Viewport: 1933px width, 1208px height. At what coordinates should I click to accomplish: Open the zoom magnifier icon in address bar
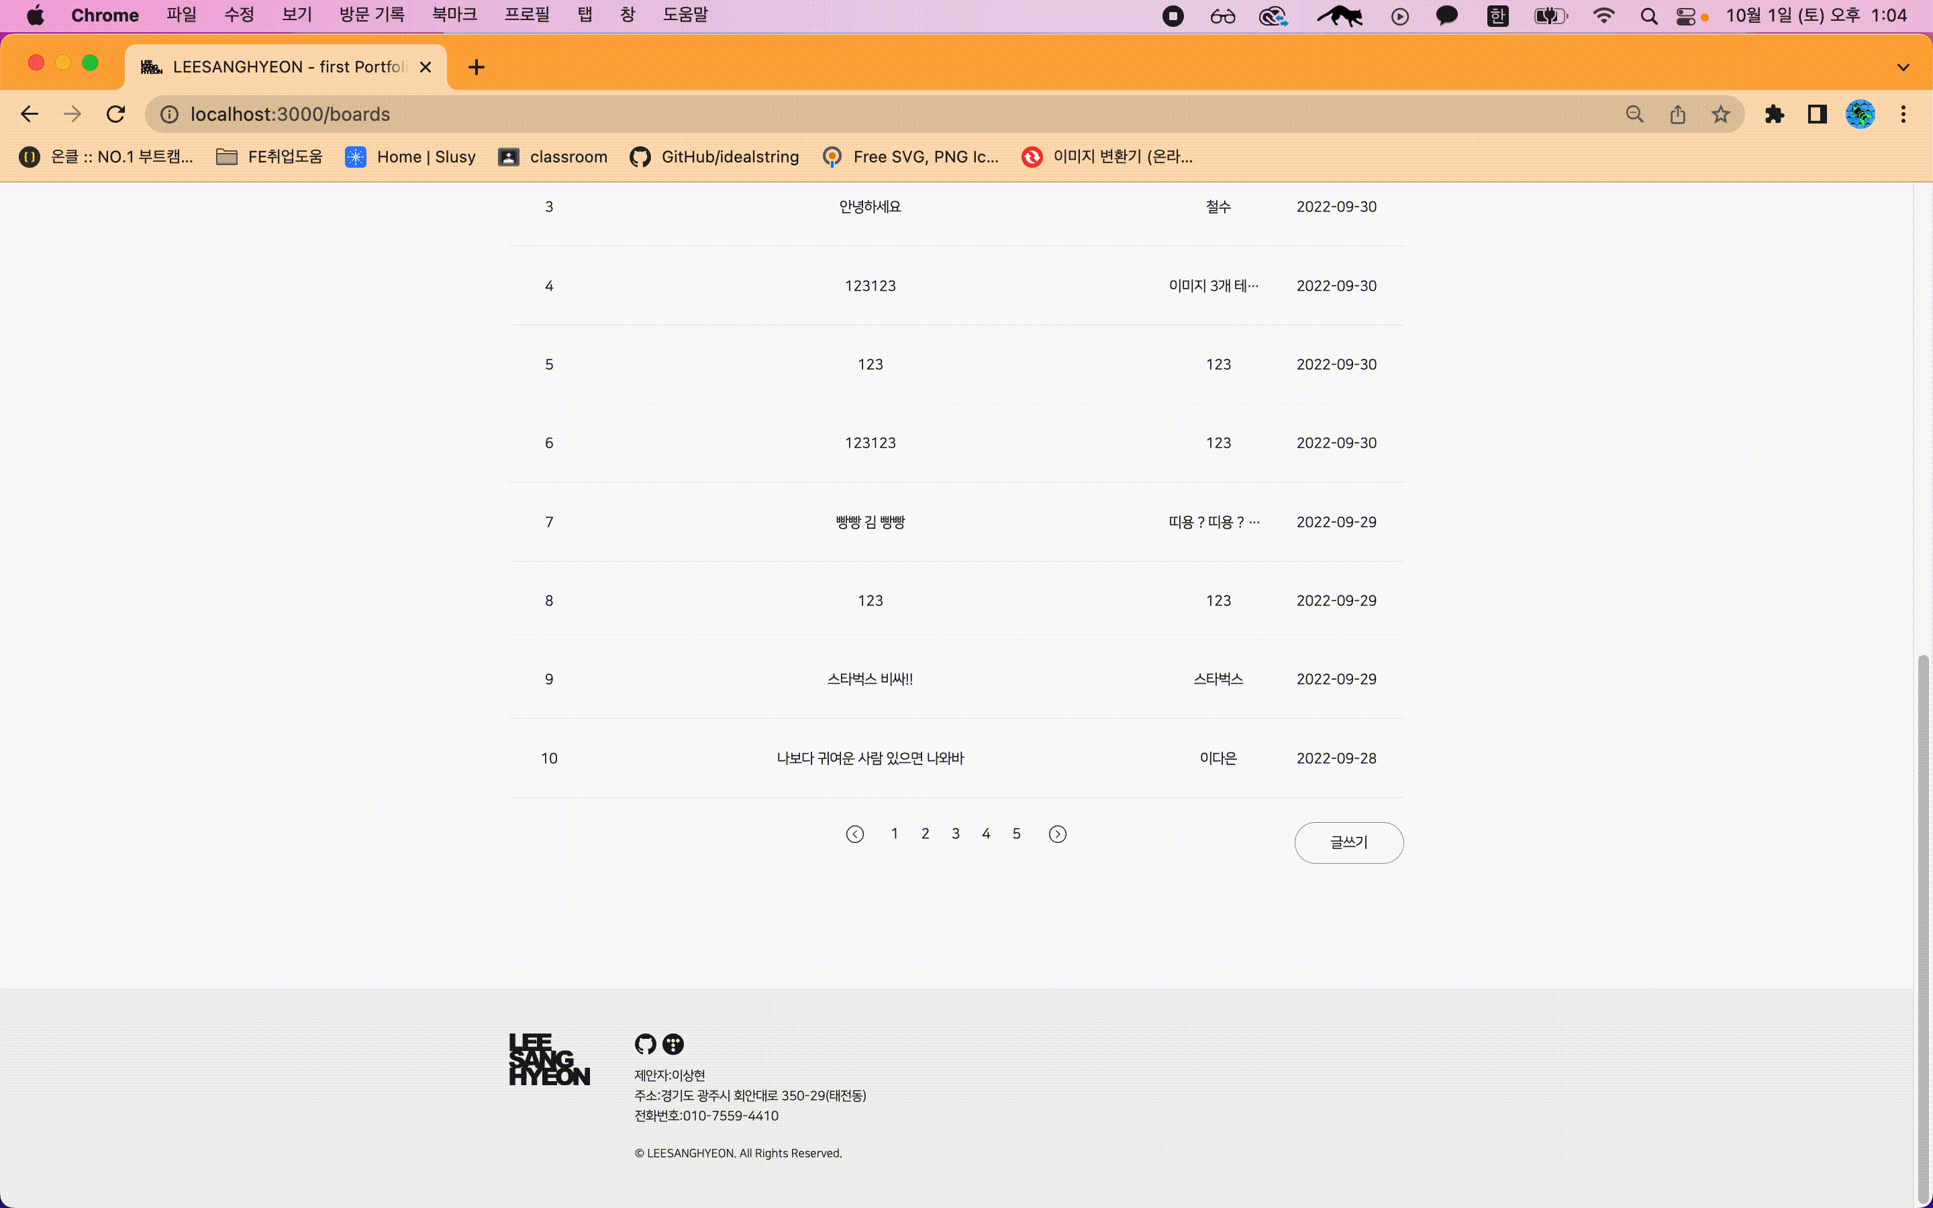click(x=1634, y=114)
